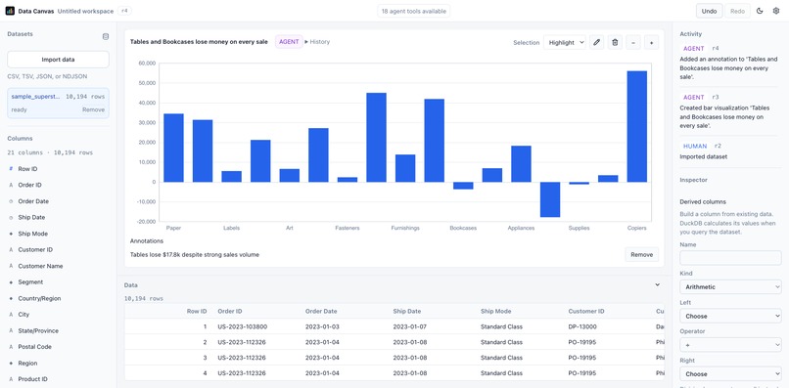Open the Selection Highlight dropdown
The height and width of the screenshot is (388, 789).
pos(565,43)
